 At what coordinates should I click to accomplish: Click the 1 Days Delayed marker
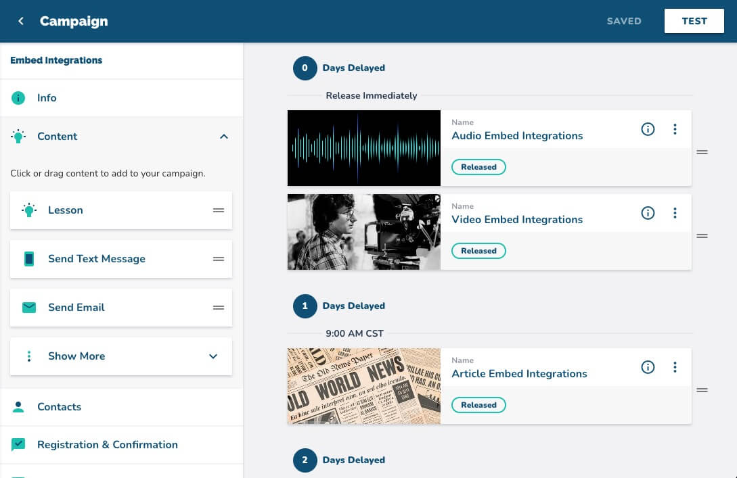305,306
